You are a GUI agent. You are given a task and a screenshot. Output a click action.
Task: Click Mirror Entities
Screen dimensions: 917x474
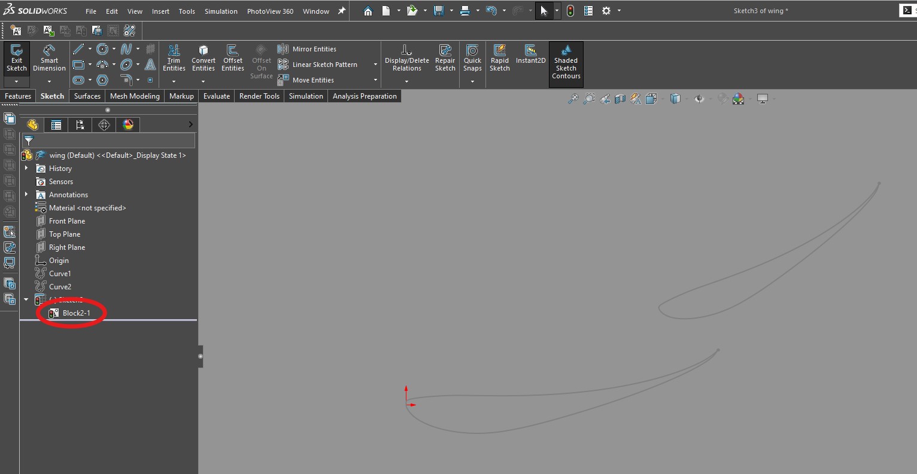point(306,49)
